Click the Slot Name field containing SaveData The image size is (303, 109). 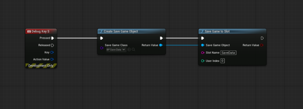point(228,53)
